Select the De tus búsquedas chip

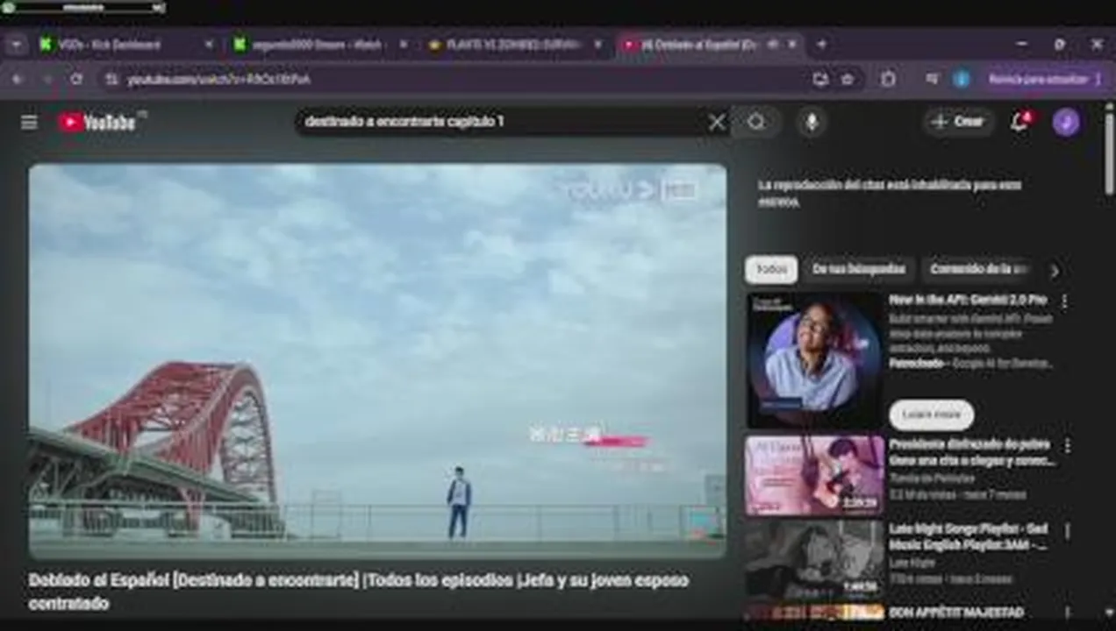click(x=858, y=270)
